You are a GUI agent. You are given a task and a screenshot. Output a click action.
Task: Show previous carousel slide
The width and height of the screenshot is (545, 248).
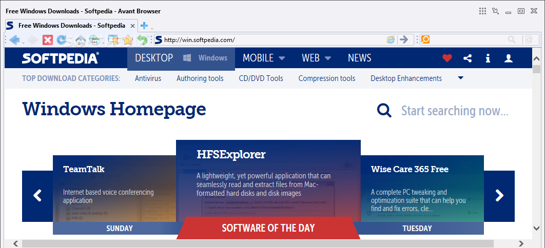[x=37, y=195]
